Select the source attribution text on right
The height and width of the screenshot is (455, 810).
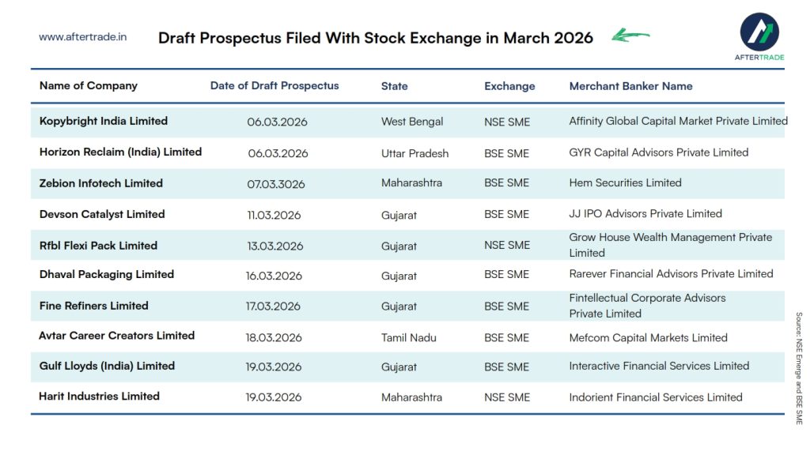pyautogui.click(x=799, y=368)
